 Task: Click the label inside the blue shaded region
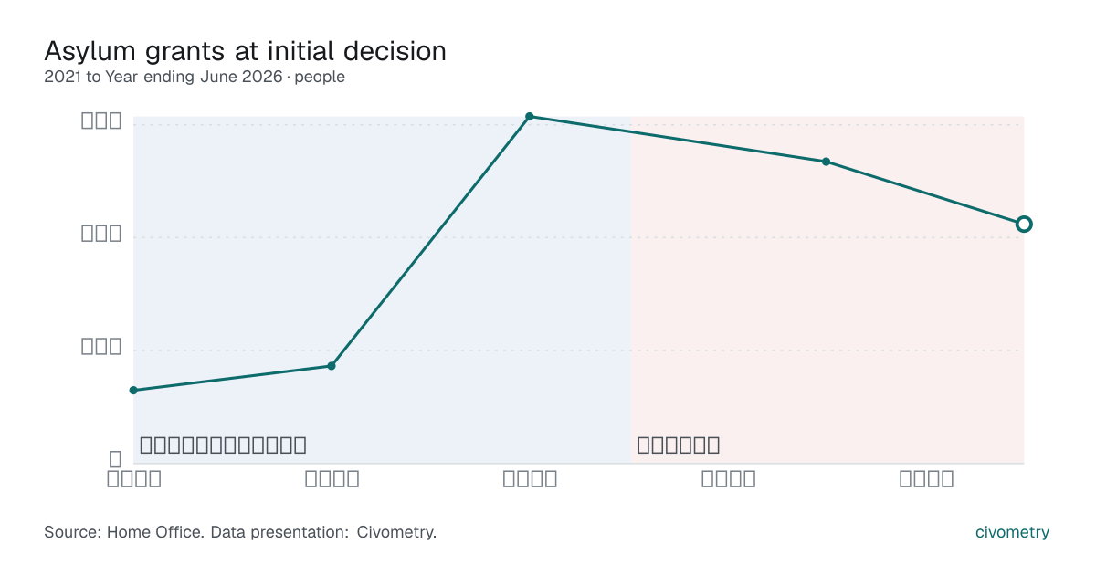[223, 445]
